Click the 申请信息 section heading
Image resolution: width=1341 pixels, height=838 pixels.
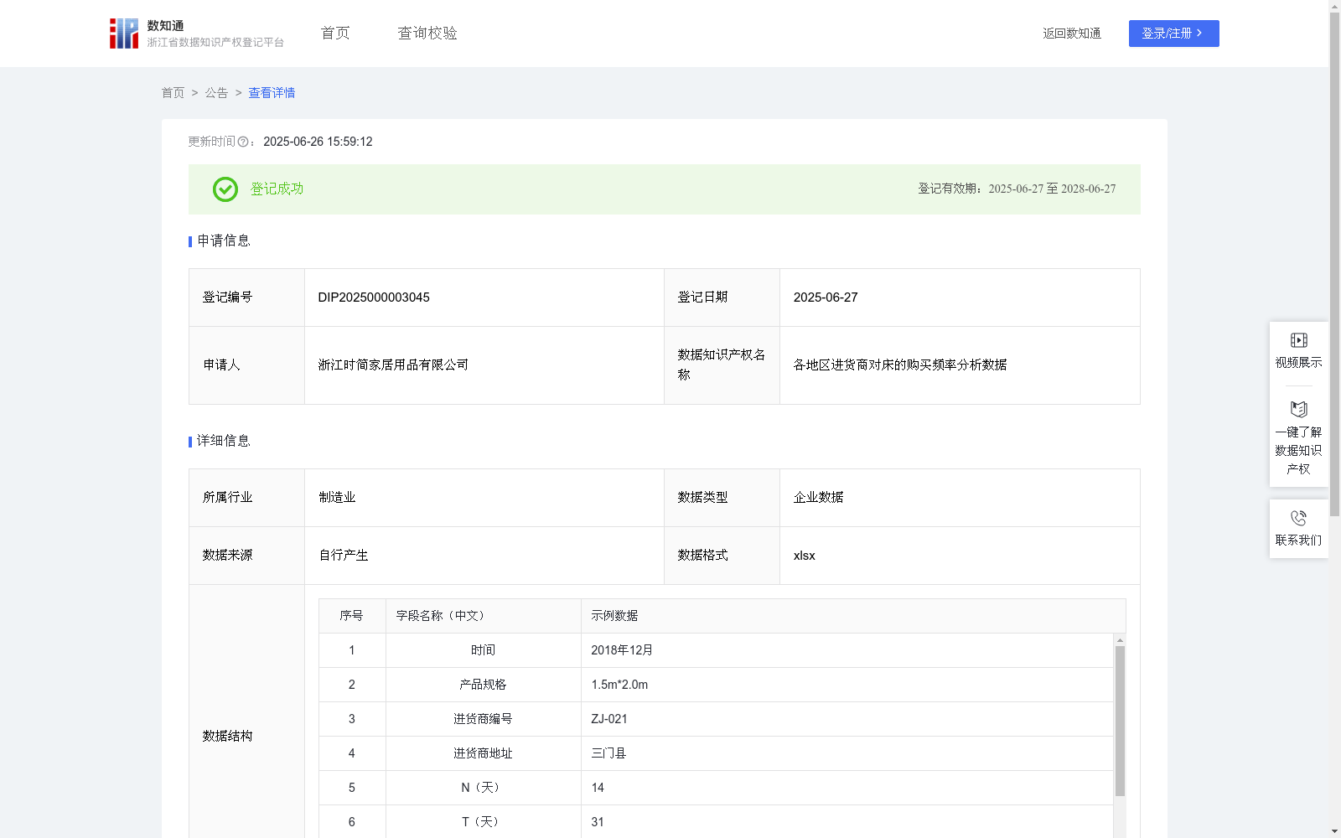pos(224,241)
